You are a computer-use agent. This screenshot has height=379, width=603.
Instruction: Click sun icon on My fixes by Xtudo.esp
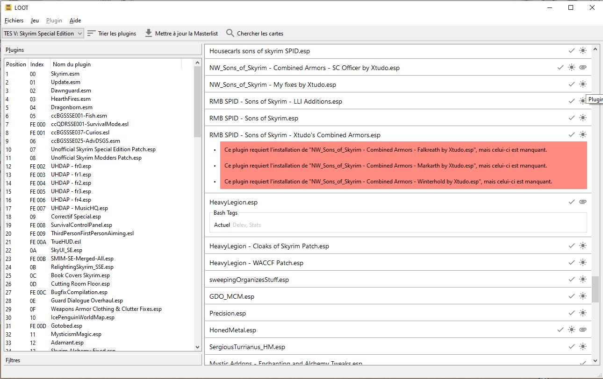click(x=582, y=84)
